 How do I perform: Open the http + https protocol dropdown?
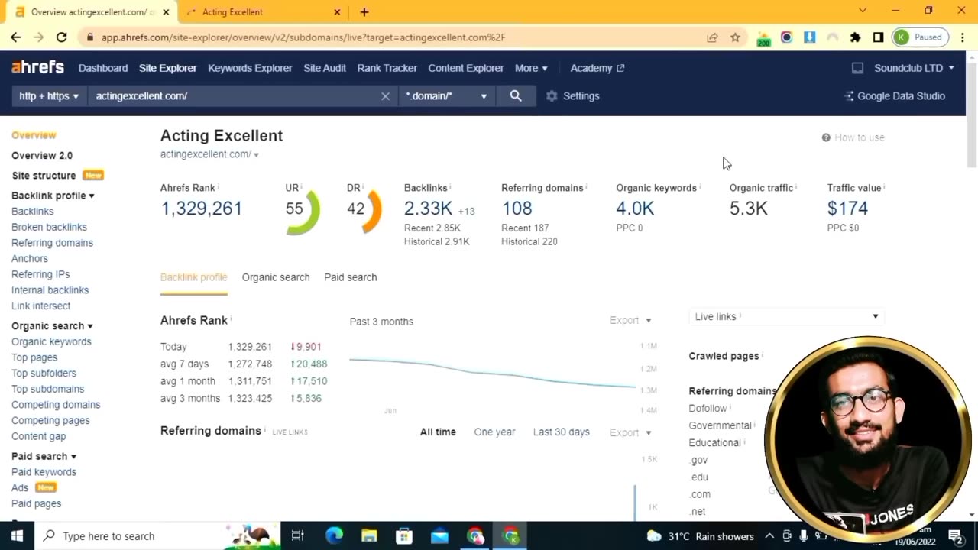(49, 96)
